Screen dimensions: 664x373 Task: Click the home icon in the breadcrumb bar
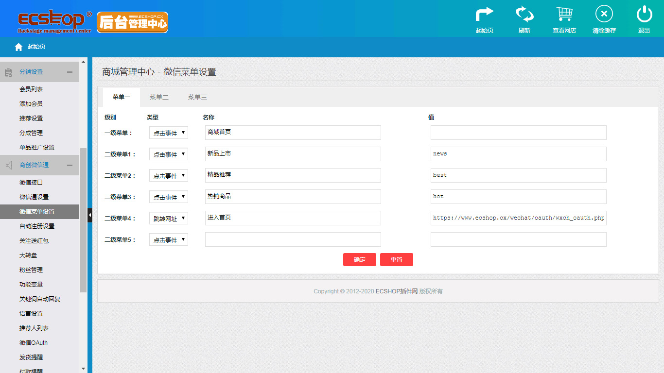coord(18,47)
